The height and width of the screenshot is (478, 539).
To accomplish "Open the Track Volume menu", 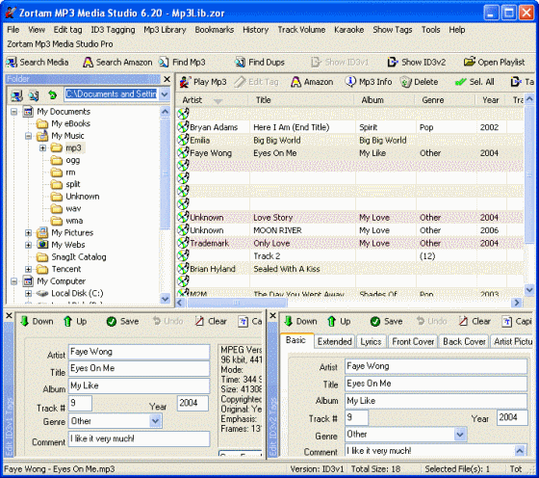I will pyautogui.click(x=301, y=30).
